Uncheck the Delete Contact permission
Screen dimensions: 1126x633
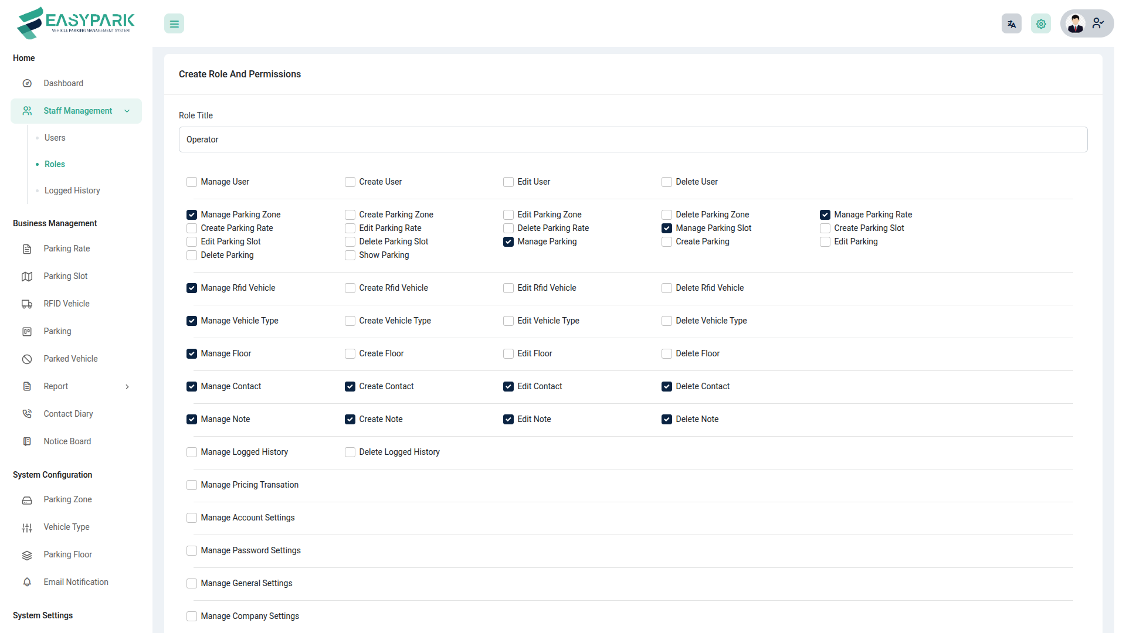[667, 387]
